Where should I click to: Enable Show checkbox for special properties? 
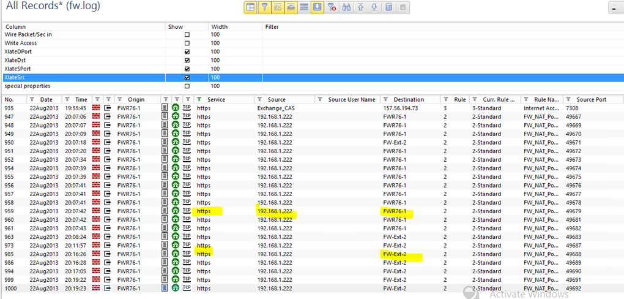pyautogui.click(x=187, y=86)
